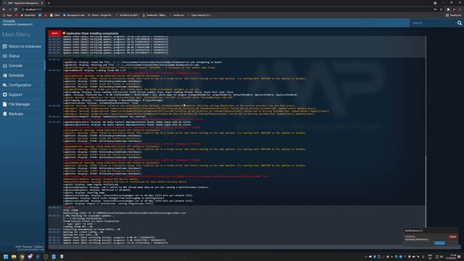Open the Messages for web bookmark
Viewport: 464px width, 261px height.
click(74, 15)
